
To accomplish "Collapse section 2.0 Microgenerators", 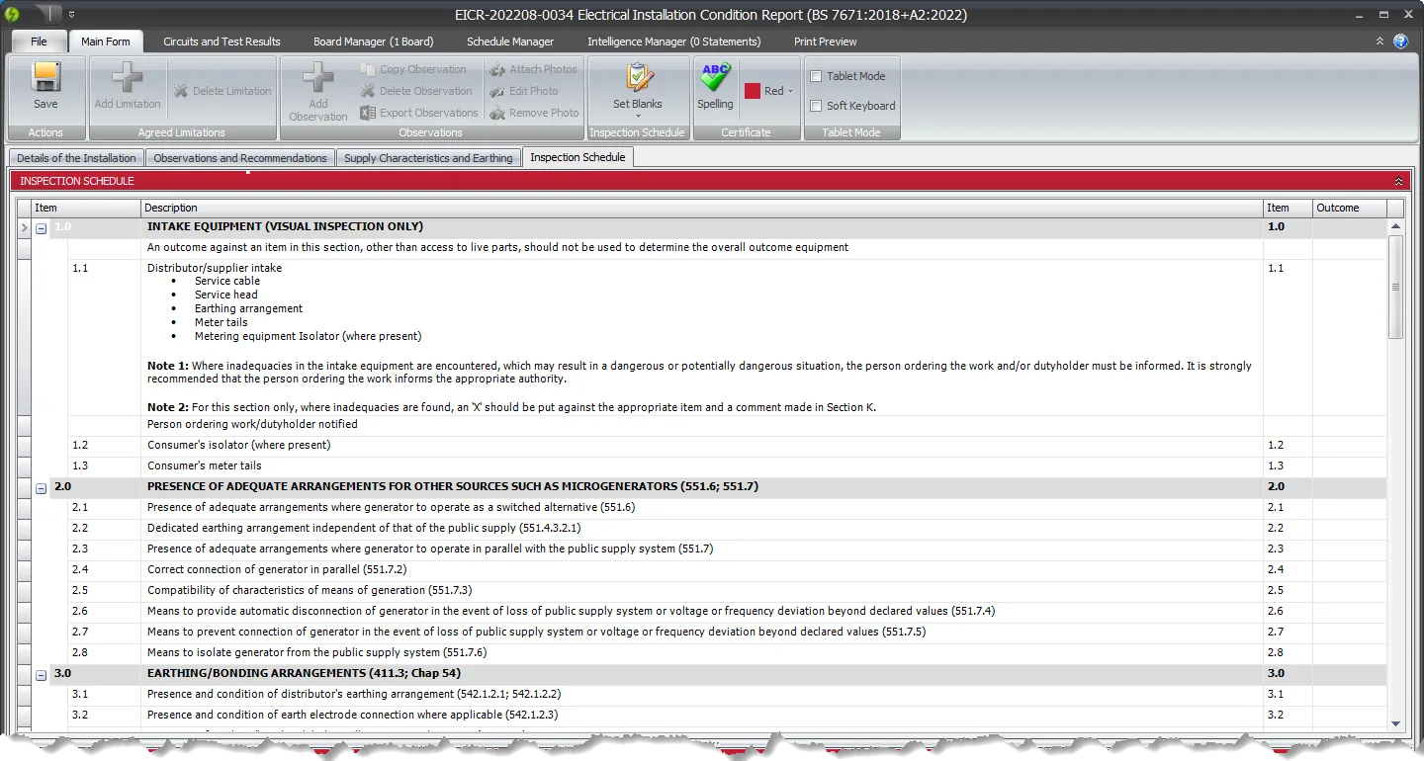I will pyautogui.click(x=41, y=486).
